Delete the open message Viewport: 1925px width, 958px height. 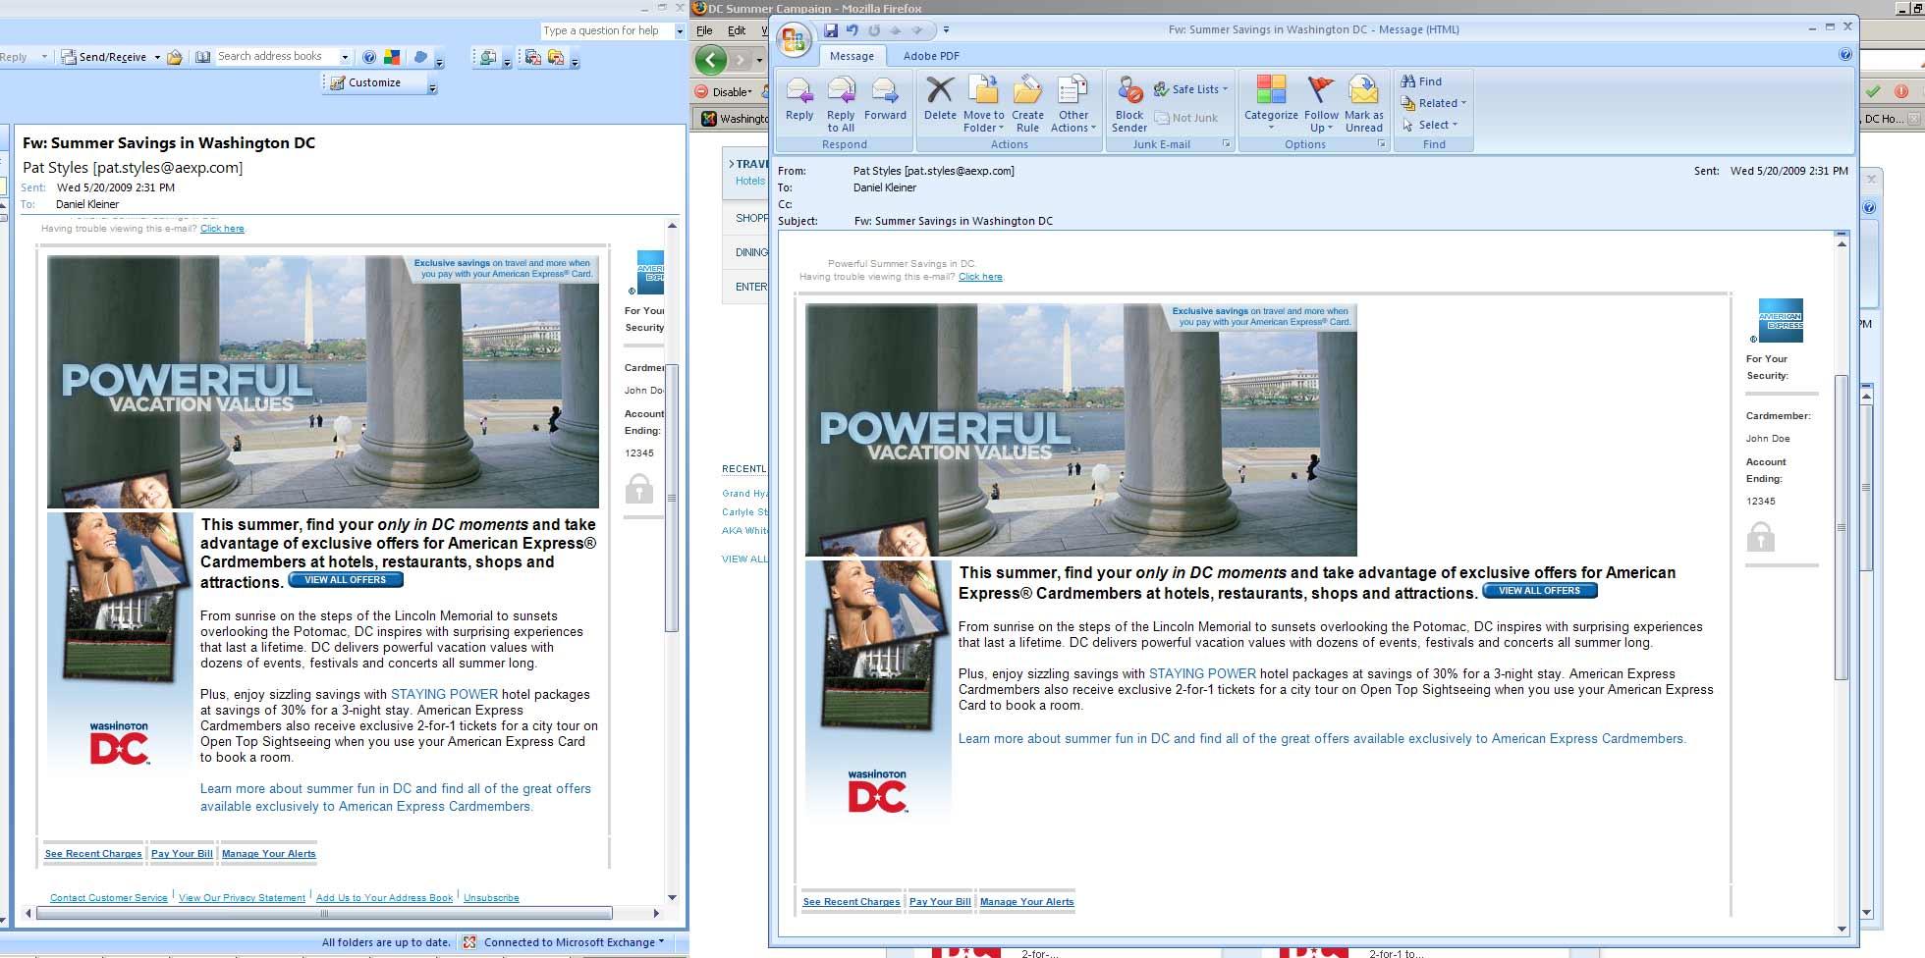939,101
